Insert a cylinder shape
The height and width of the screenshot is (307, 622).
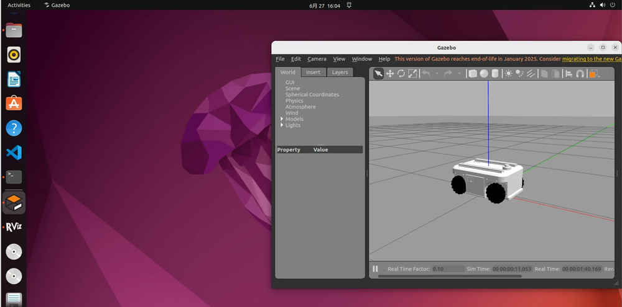(495, 74)
